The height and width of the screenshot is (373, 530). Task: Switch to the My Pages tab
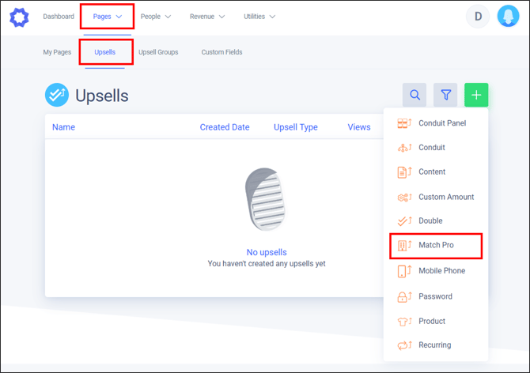click(57, 52)
